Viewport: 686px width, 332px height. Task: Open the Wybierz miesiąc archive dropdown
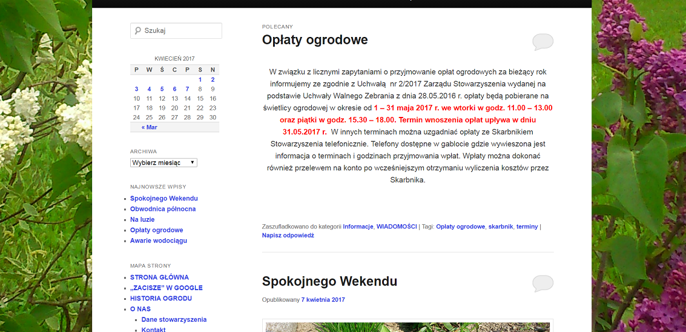(163, 163)
